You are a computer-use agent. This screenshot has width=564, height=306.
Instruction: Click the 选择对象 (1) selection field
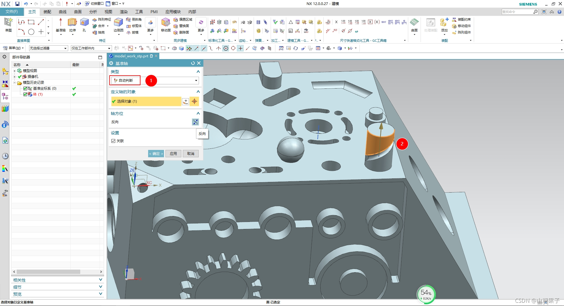point(146,101)
